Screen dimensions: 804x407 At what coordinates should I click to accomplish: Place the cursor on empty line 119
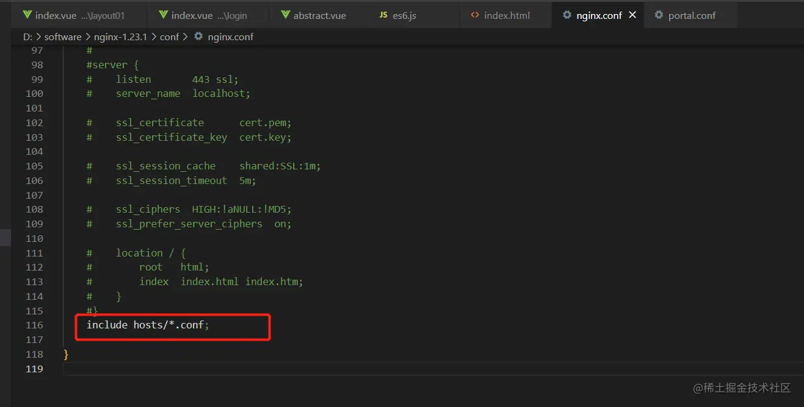point(433,369)
